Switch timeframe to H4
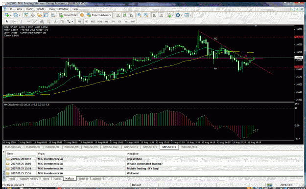This screenshot has width=306, height=189. (113, 21)
